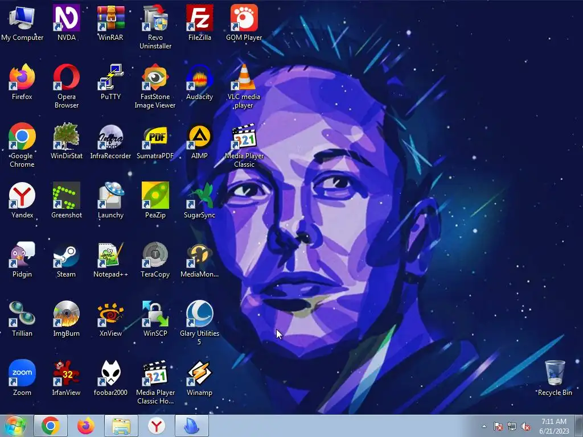Image resolution: width=583 pixels, height=437 pixels.
Task: Click the network status tray icon
Action: 512,426
